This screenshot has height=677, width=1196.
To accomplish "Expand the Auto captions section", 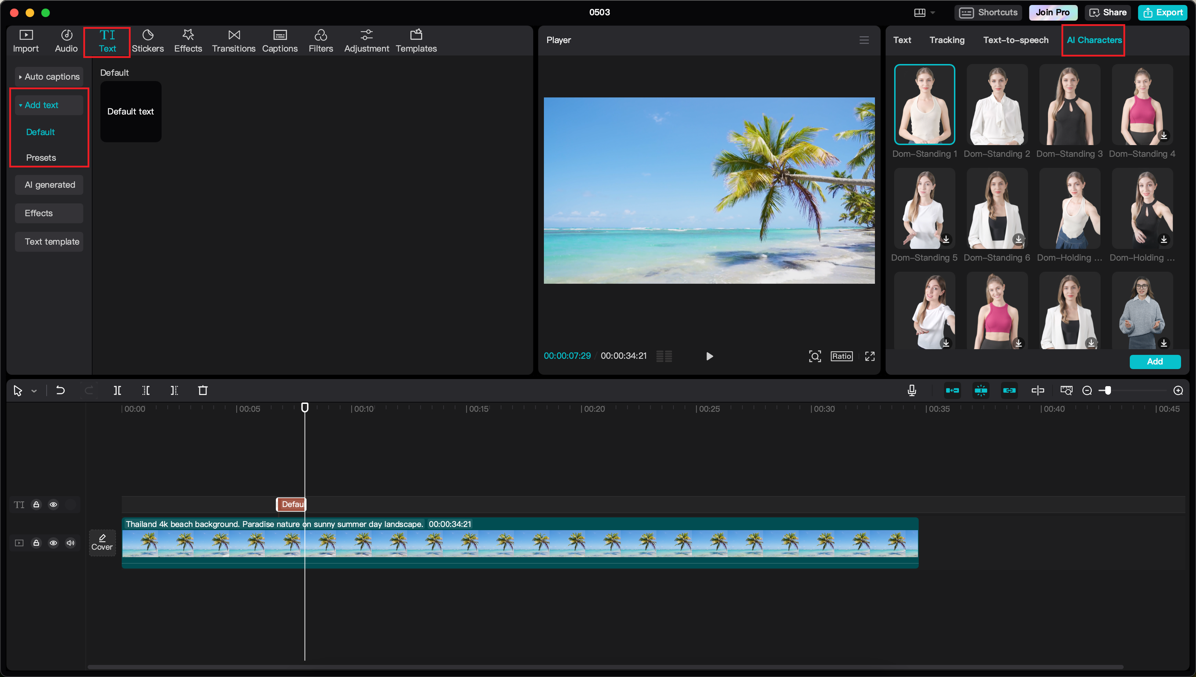I will coord(49,77).
